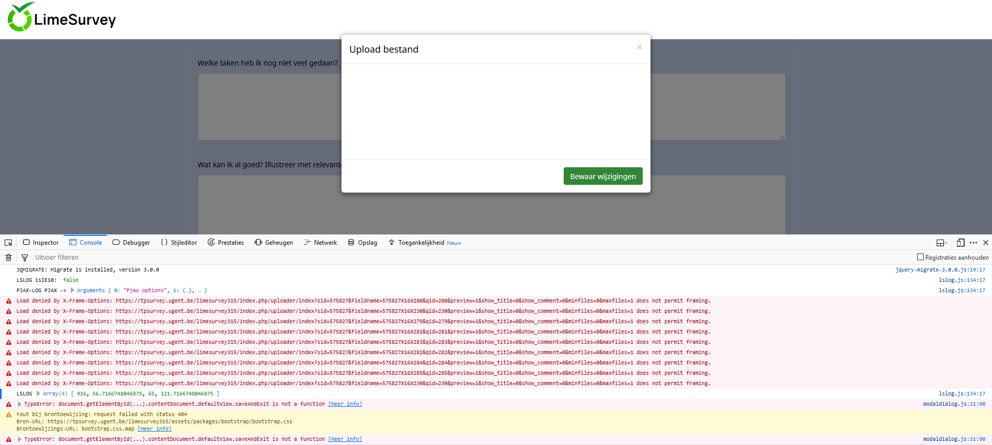
Task: Open jquery-migrate-3.0.0.js source link
Action: pyautogui.click(x=940, y=270)
